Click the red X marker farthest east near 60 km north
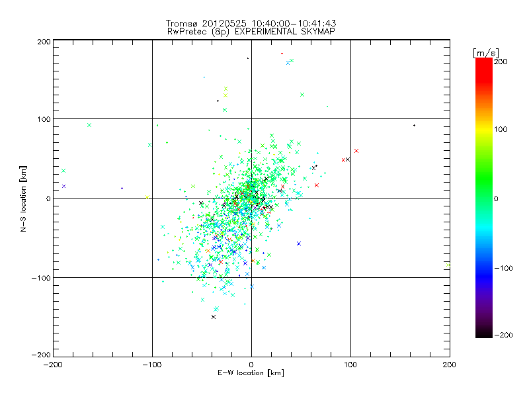 coord(356,151)
